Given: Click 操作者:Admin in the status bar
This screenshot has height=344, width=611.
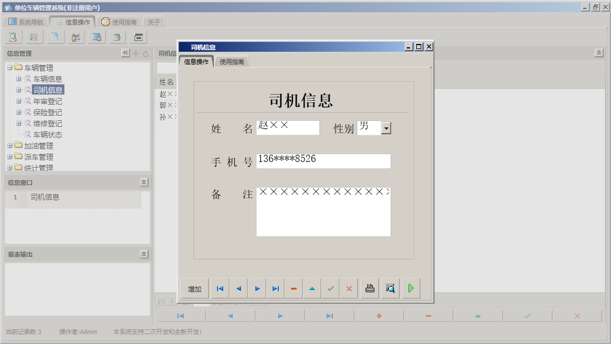Looking at the screenshot, I should tap(78, 332).
